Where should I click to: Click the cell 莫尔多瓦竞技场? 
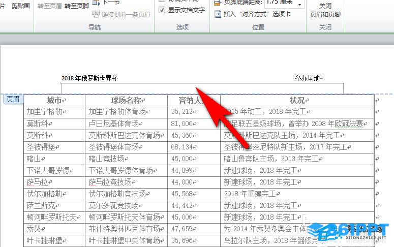tap(127, 206)
